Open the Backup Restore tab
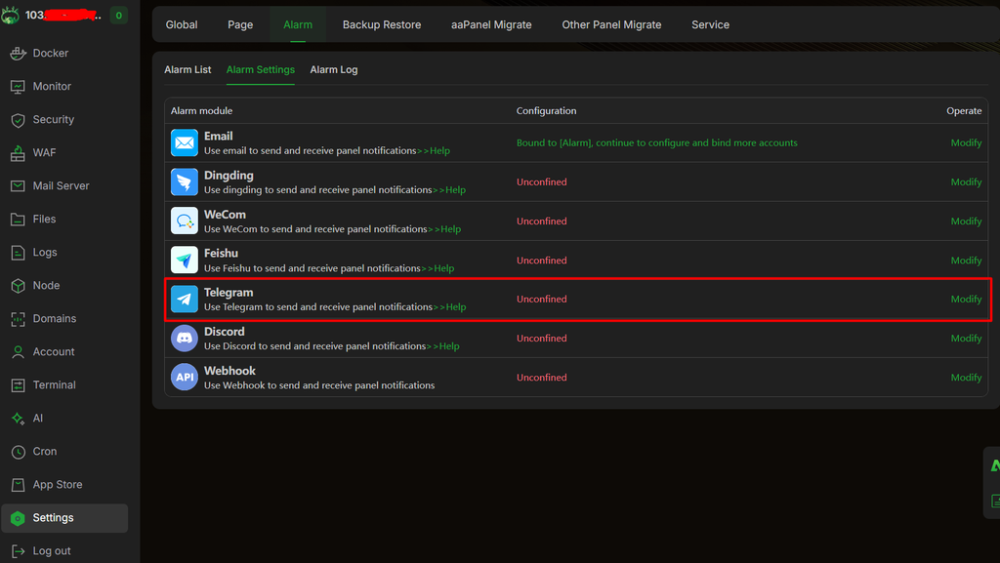The image size is (1000, 563). [382, 24]
